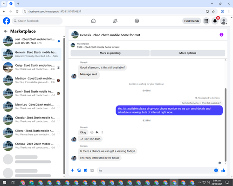Open the Friends icon in top navigation
The height and width of the screenshot is (186, 233).
115,21
